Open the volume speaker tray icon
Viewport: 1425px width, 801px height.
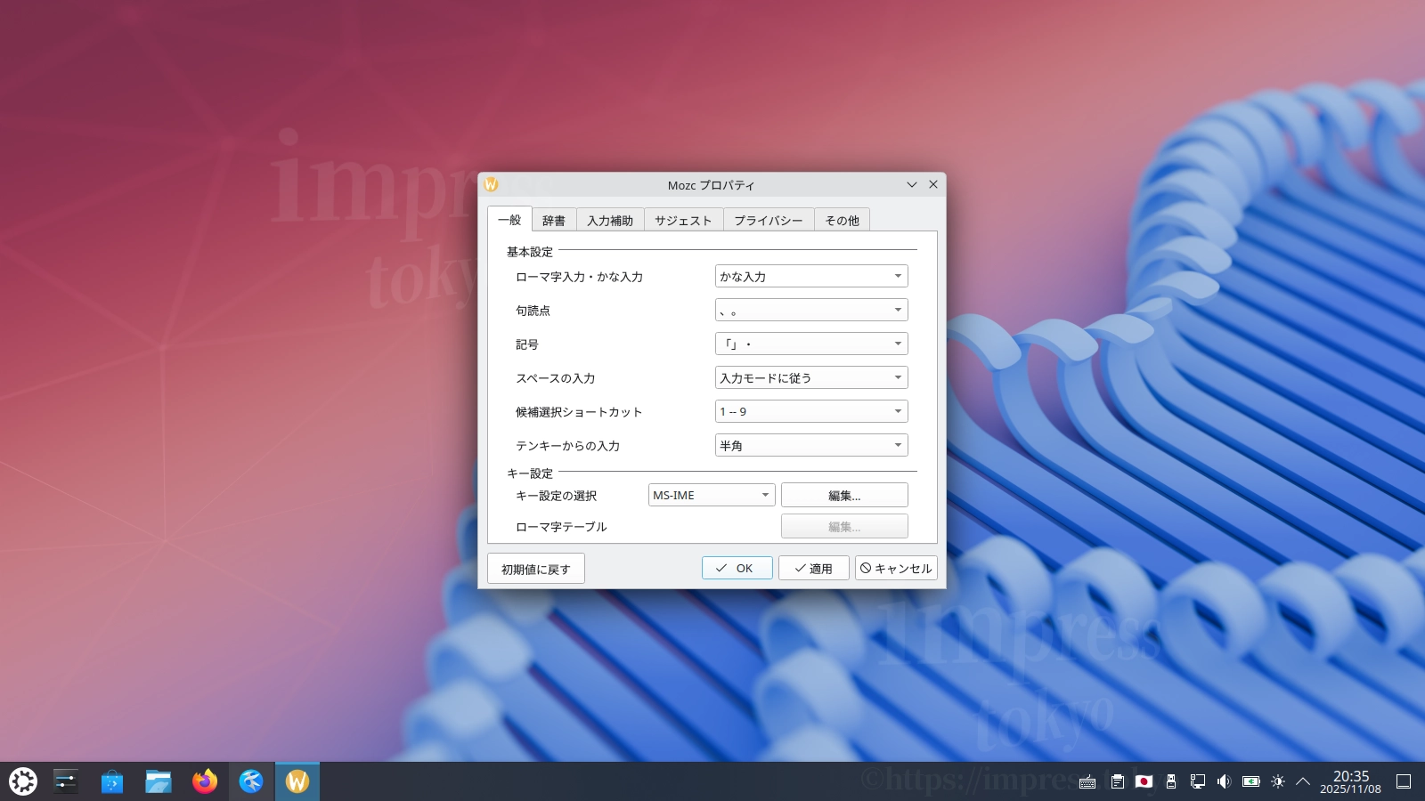click(x=1225, y=781)
